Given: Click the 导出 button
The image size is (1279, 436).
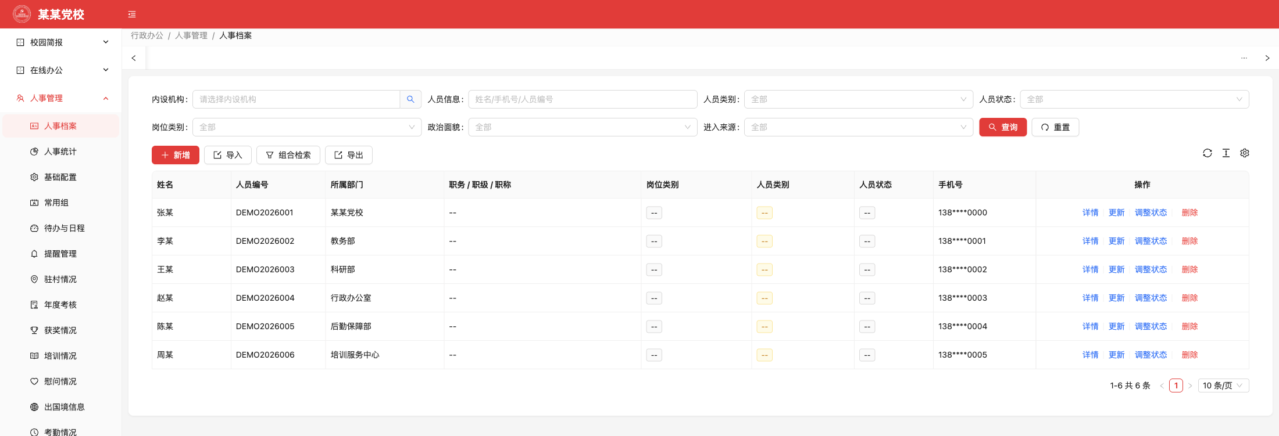Looking at the screenshot, I should 349,155.
